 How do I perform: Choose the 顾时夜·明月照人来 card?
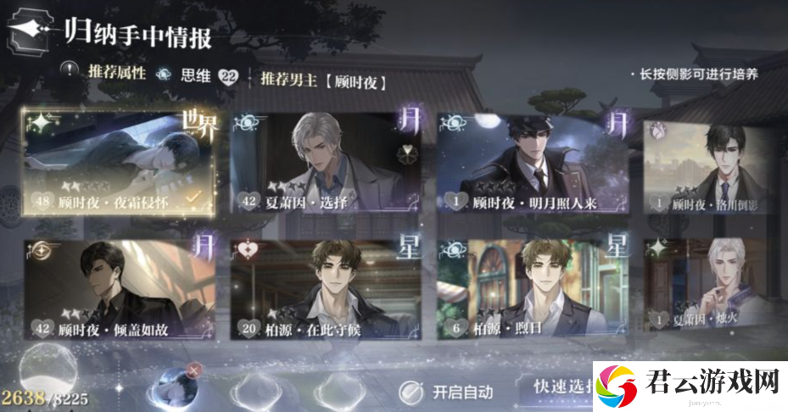(x=534, y=164)
